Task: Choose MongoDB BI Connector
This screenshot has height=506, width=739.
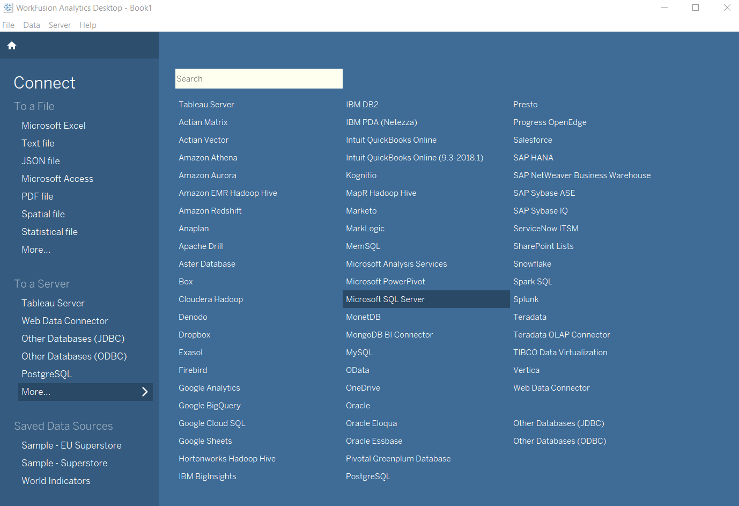Action: coord(389,335)
